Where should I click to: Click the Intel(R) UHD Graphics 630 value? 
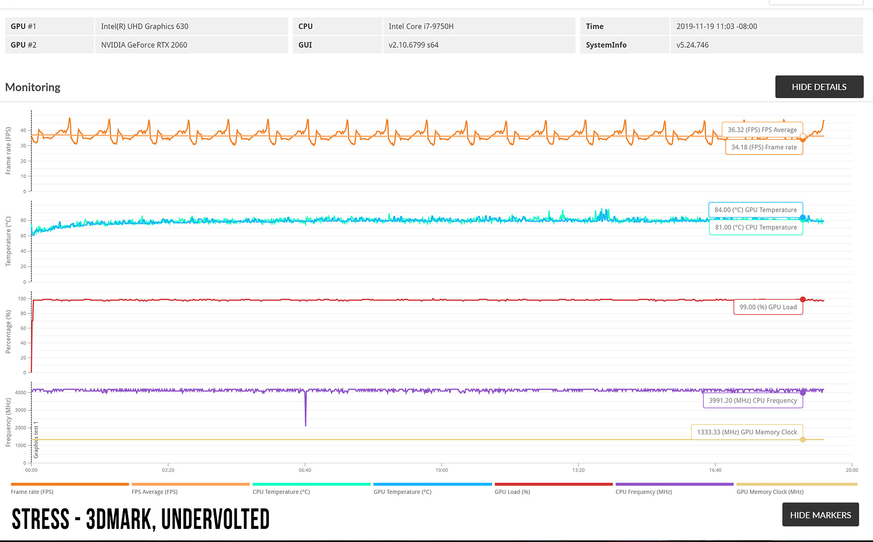click(145, 26)
